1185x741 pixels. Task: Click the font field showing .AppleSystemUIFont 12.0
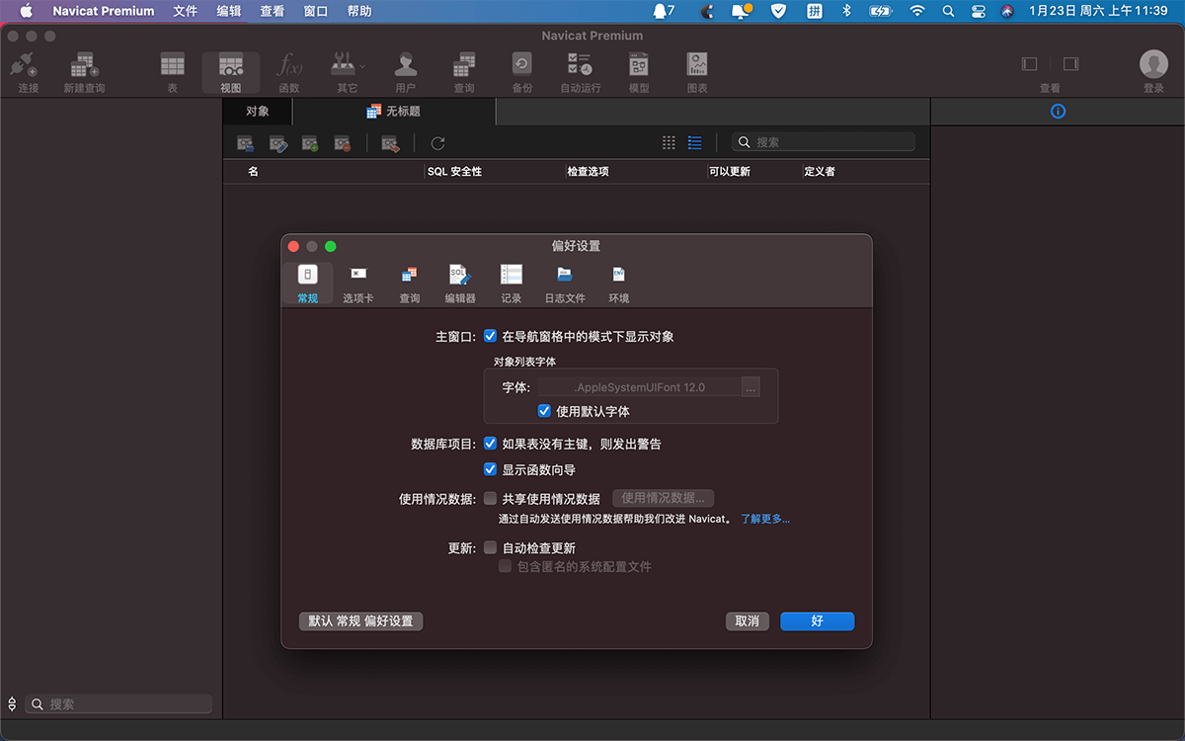(x=640, y=387)
